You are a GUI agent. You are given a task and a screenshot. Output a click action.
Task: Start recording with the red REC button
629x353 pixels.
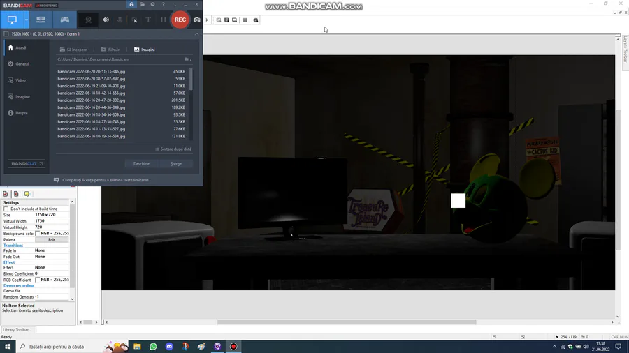point(180,20)
